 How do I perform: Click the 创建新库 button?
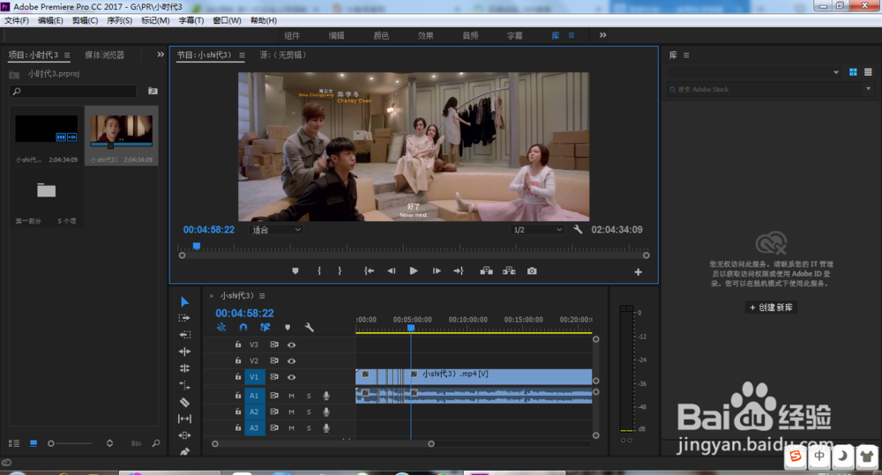771,308
